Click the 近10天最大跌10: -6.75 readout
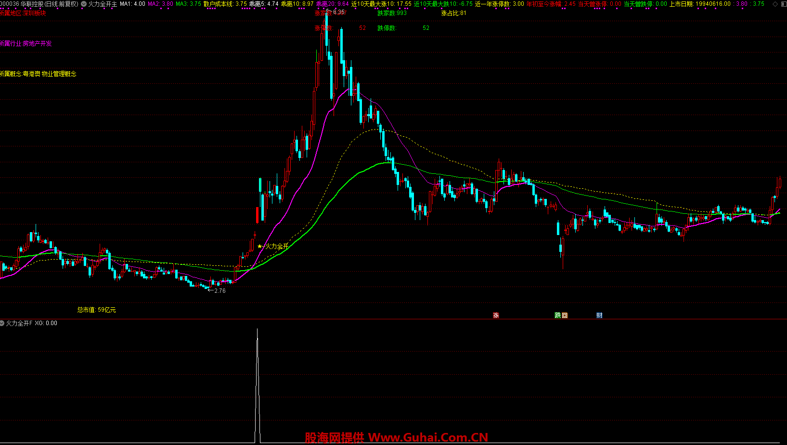This screenshot has height=445, width=787. [x=443, y=4]
